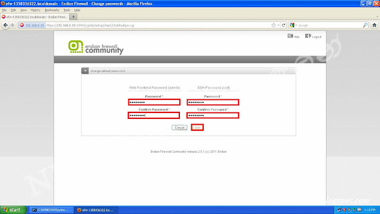Click the SSH Password (root) heading
Screen dimensions: 380x214
tap(214, 87)
